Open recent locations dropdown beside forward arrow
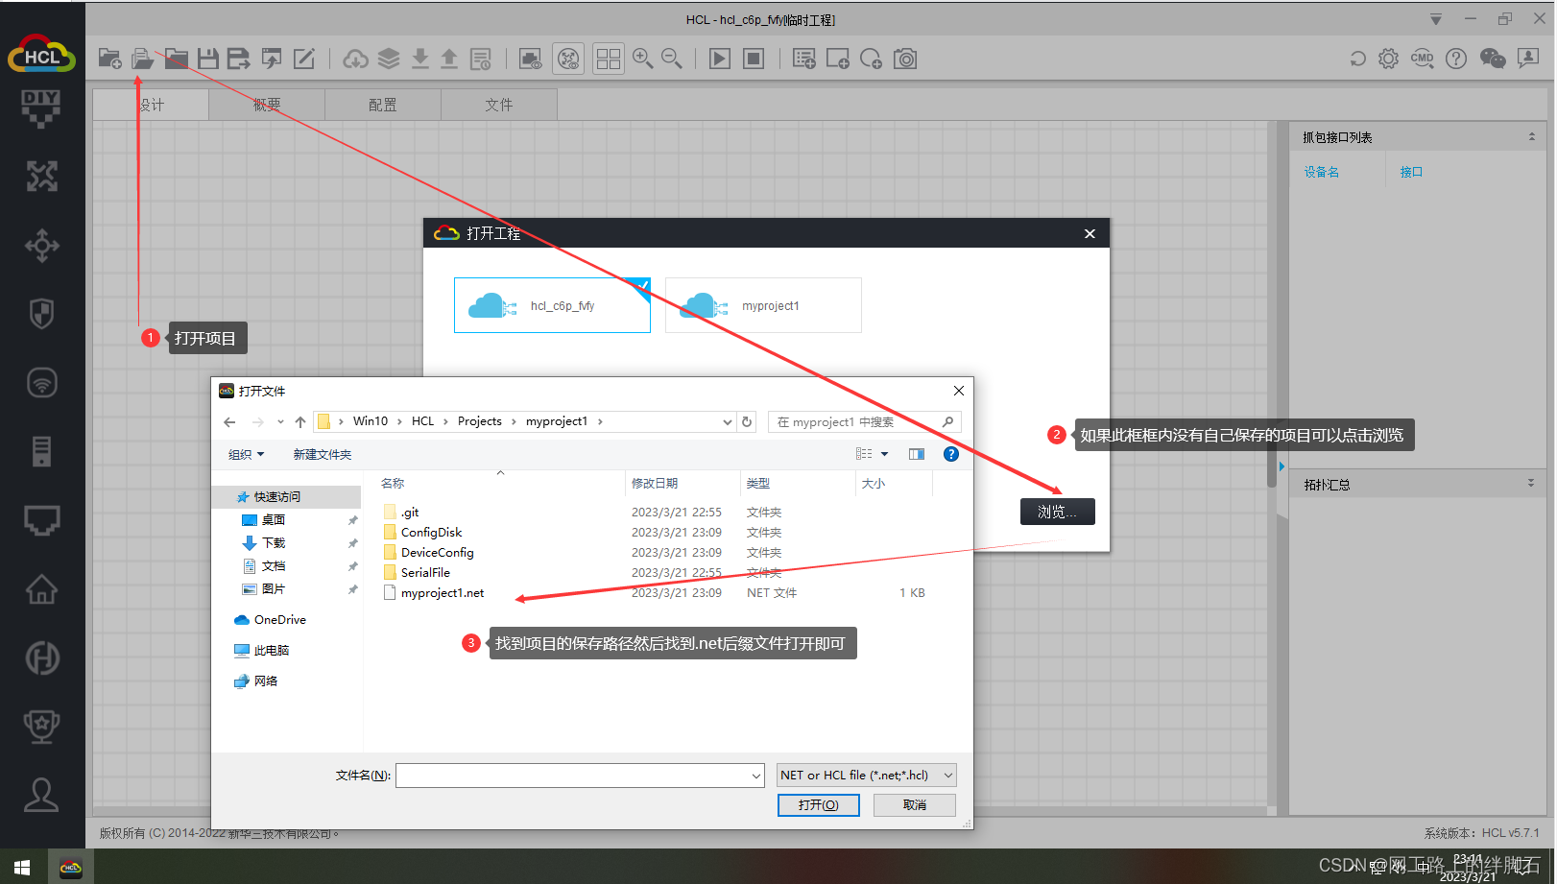 [280, 421]
